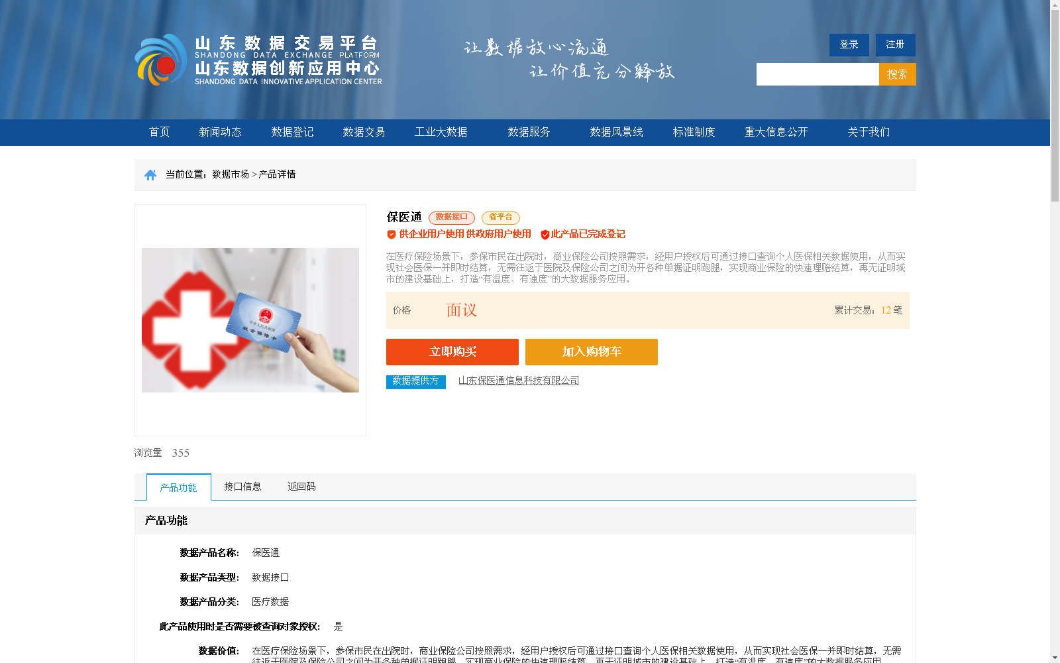Open the 关于我们 menu item

(x=869, y=132)
